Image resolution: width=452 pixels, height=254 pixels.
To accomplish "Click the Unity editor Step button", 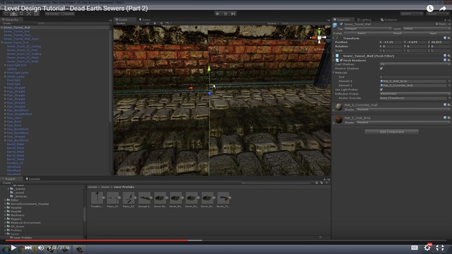I will point(233,13).
